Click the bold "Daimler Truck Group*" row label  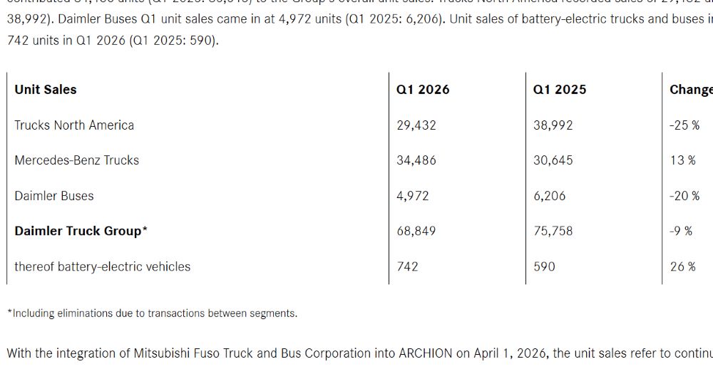tap(81, 231)
